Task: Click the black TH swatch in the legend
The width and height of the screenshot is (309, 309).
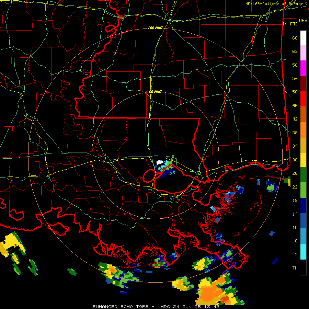Action: (303, 267)
